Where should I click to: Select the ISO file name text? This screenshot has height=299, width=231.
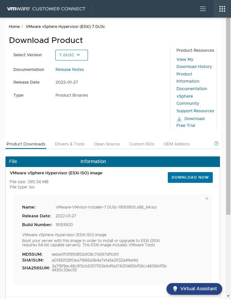point(106,207)
